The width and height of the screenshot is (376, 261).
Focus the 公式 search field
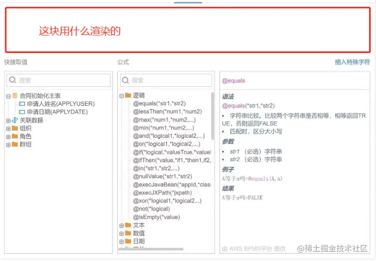tap(166, 80)
